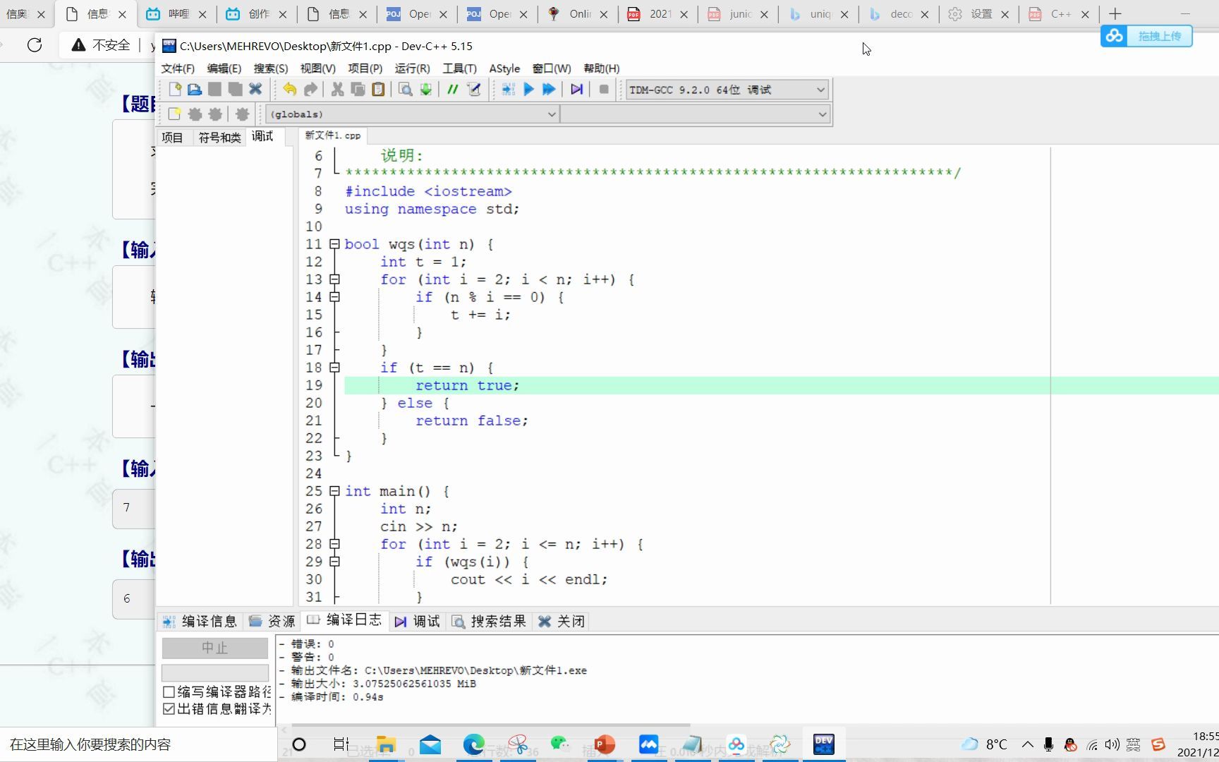Select the Compile icon on the toolbar
This screenshot has width=1219, height=762.
[x=508, y=89]
